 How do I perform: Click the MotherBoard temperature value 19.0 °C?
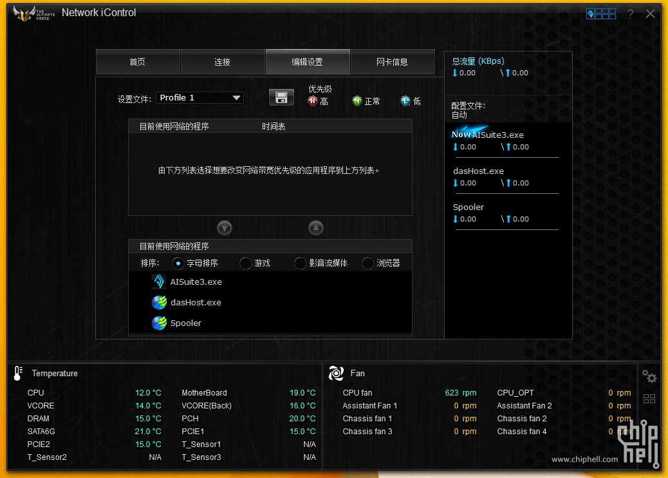click(x=302, y=393)
